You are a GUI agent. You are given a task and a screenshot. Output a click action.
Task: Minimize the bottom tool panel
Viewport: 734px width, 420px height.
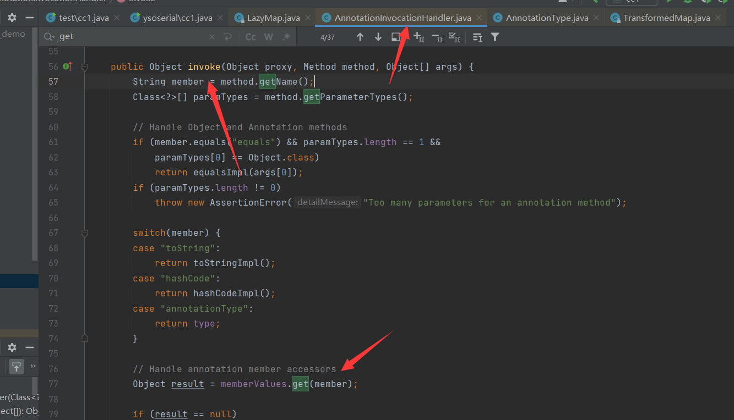coord(30,347)
